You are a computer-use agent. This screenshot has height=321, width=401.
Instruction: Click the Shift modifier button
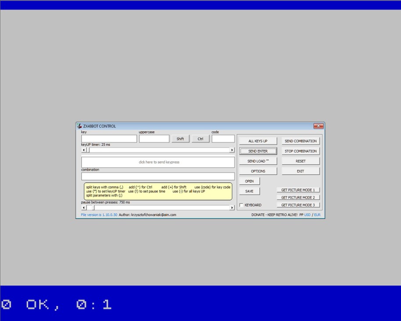pyautogui.click(x=180, y=138)
